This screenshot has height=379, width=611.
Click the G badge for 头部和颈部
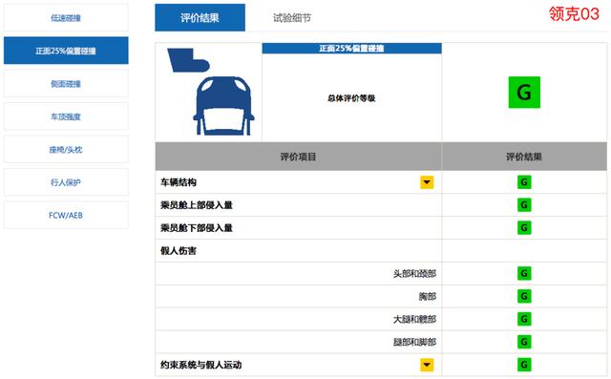pos(524,273)
